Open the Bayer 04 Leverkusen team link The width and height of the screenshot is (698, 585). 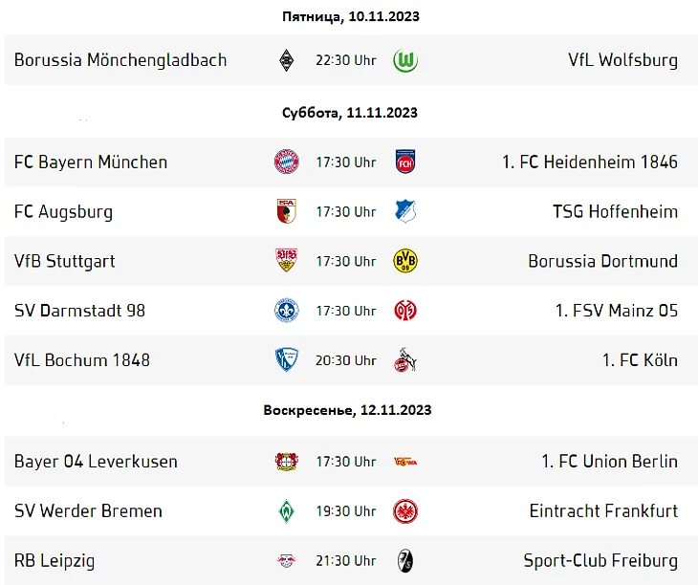click(x=96, y=462)
